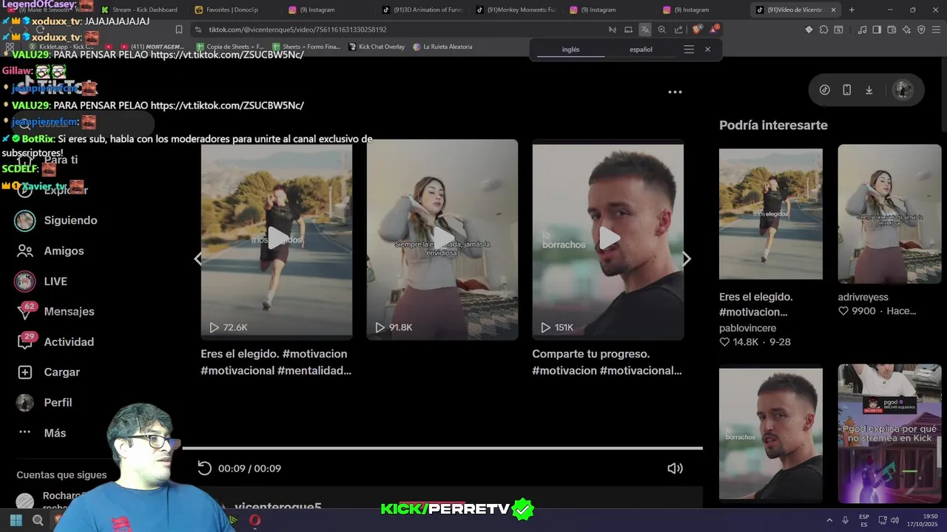Viewport: 947px width, 532px height.
Task: Open Copia de Sheets bookmark
Action: (229, 47)
